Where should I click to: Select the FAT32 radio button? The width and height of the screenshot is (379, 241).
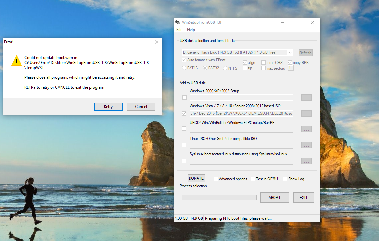click(x=205, y=68)
